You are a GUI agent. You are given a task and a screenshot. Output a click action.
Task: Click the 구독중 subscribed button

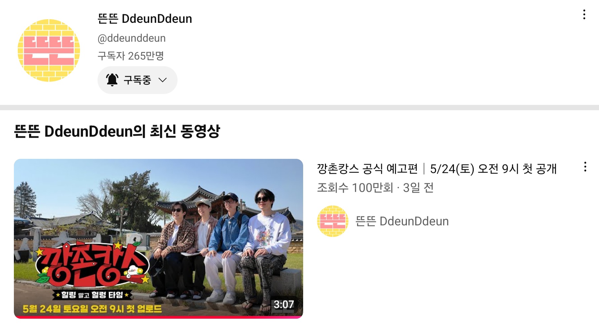point(138,80)
